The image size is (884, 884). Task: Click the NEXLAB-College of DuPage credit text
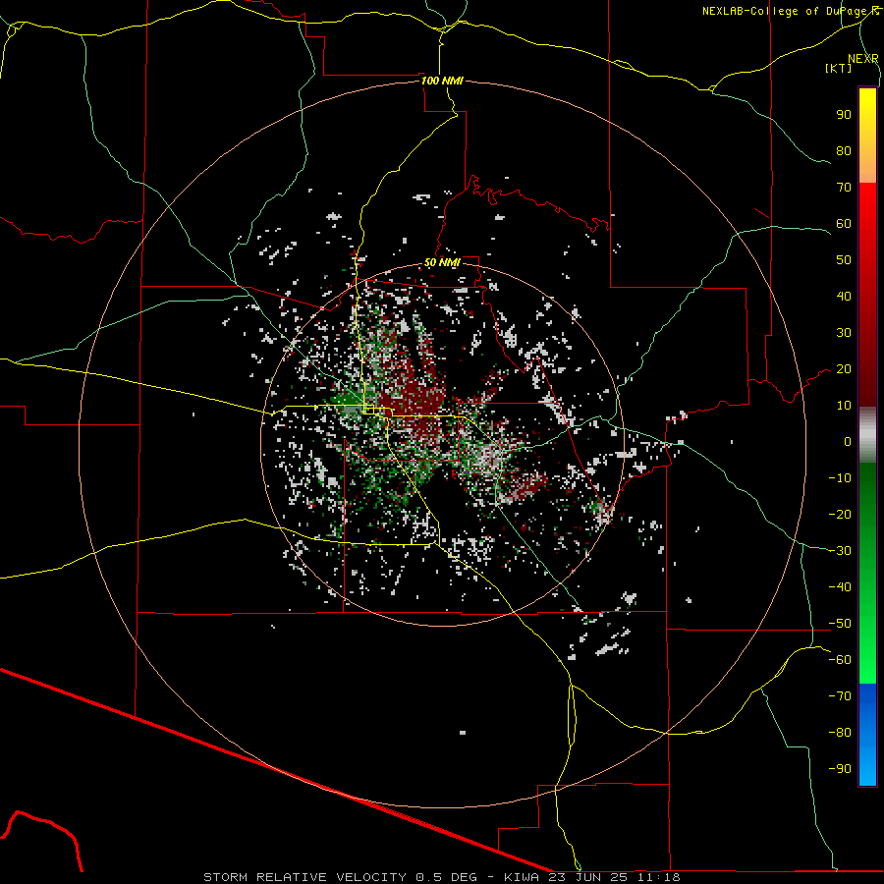[791, 11]
